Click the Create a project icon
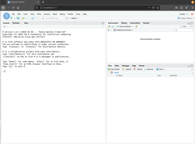Viewport: 195px width, 144px height. [18, 18]
